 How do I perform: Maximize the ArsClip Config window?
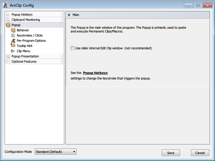point(198,6)
